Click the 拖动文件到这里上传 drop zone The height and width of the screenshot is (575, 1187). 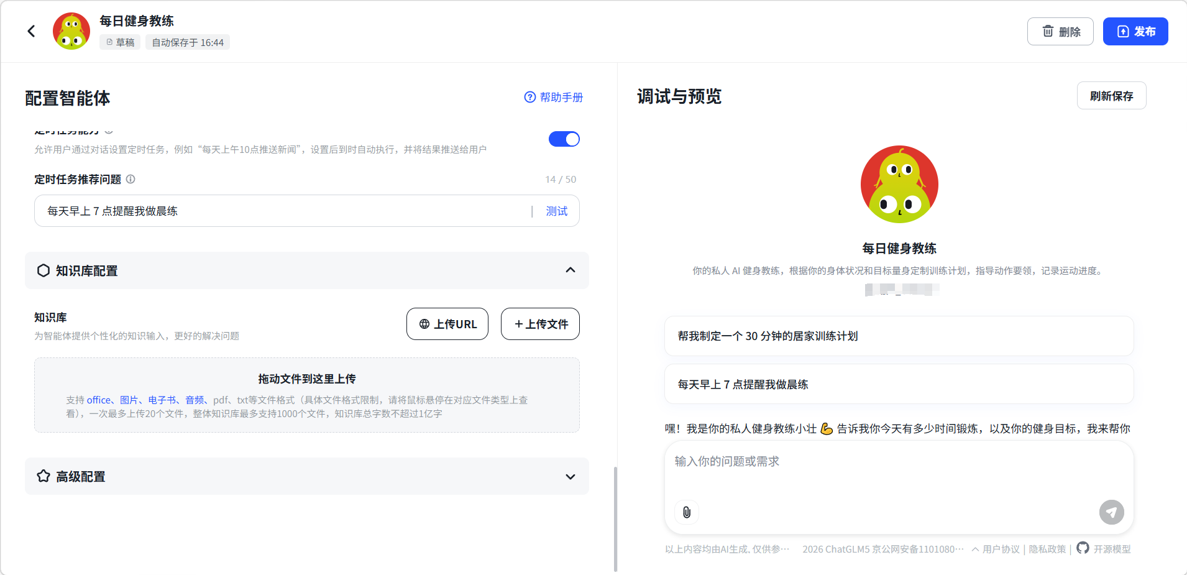click(307, 395)
